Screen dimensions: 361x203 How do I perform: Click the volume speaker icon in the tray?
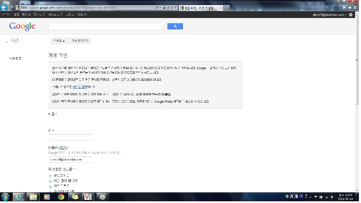(x=332, y=197)
